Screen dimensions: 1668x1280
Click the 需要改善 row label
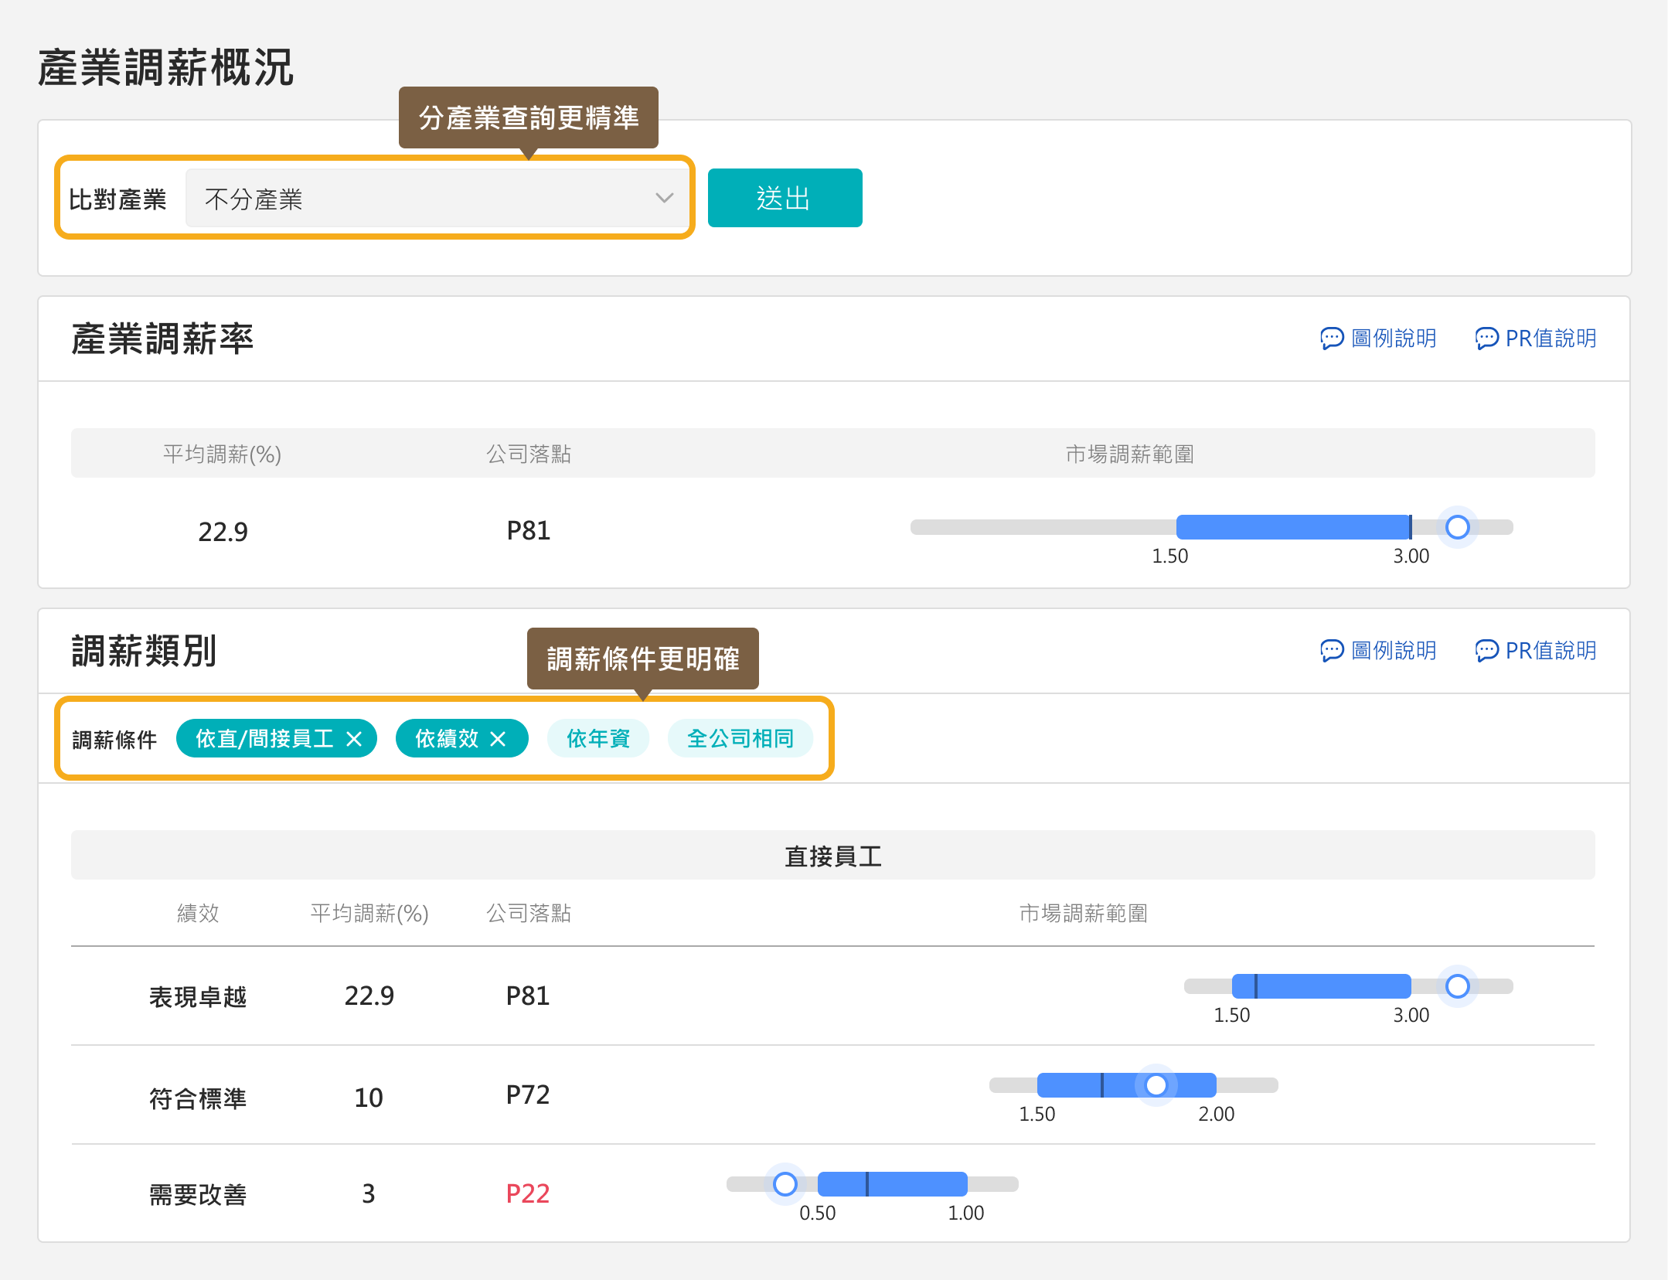coord(198,1194)
